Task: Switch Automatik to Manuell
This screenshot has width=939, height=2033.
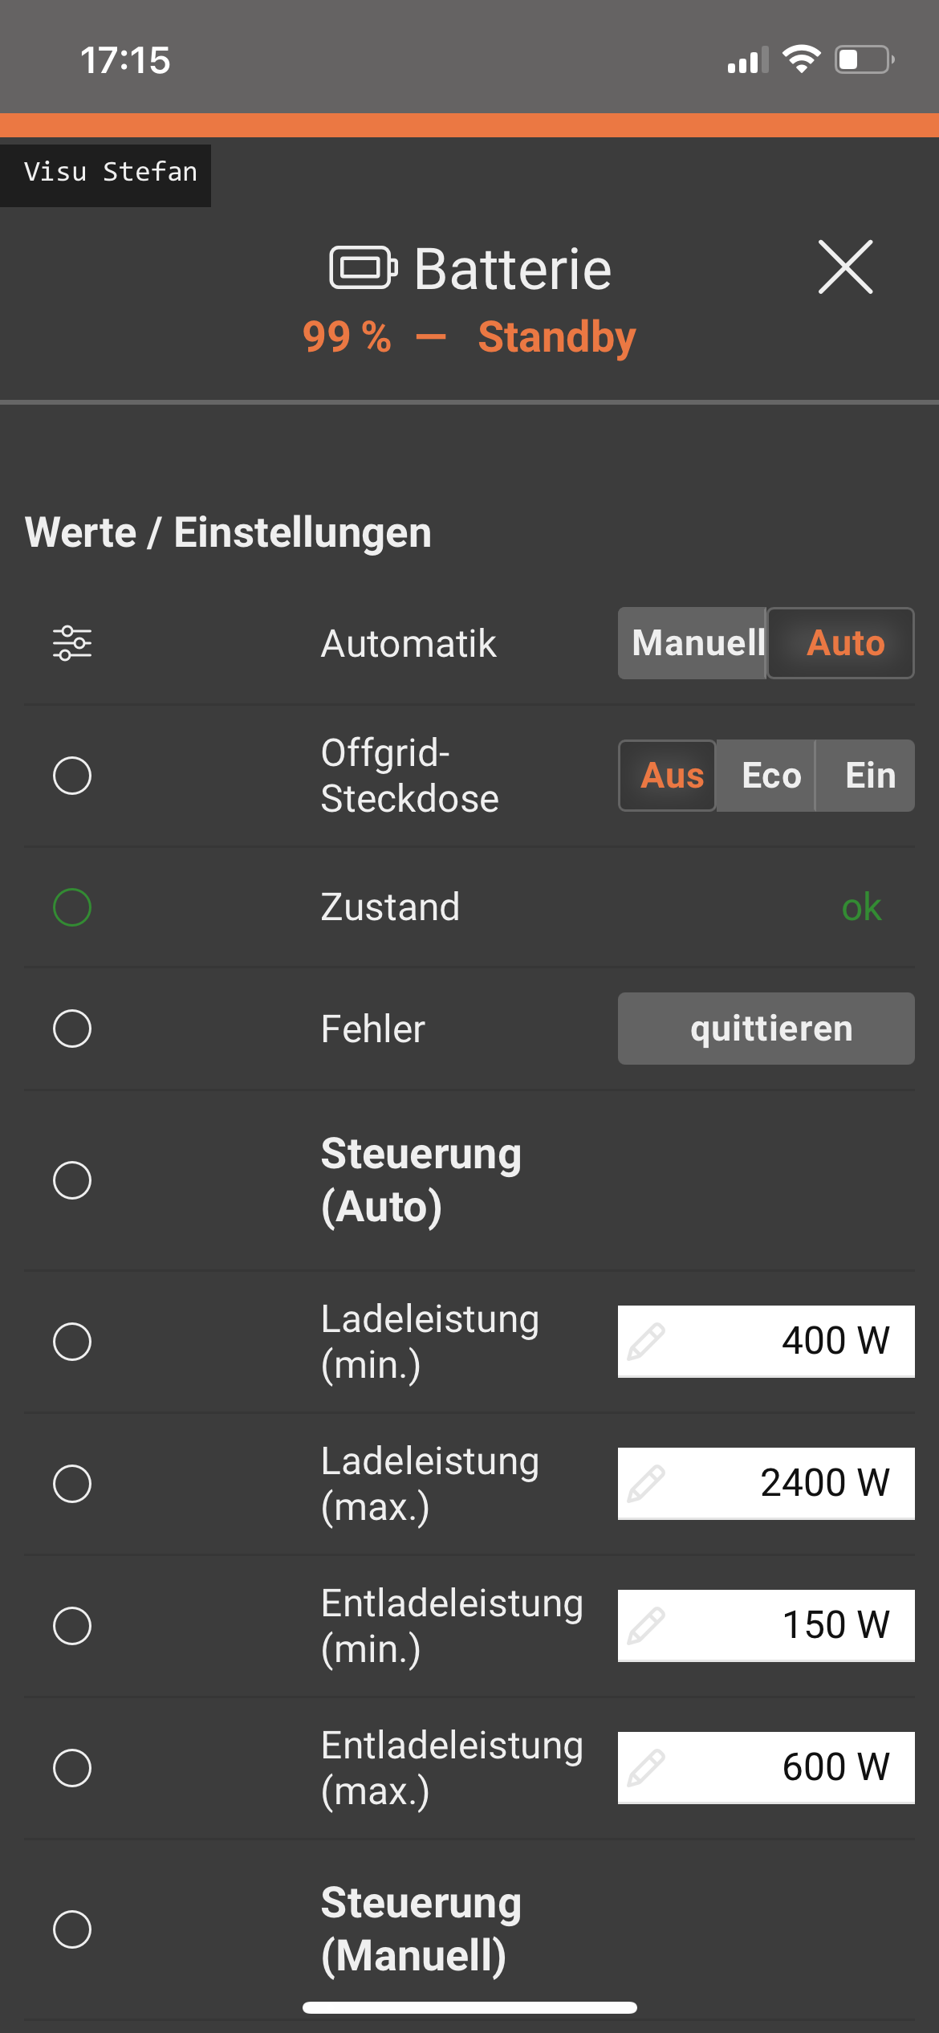Action: [694, 643]
